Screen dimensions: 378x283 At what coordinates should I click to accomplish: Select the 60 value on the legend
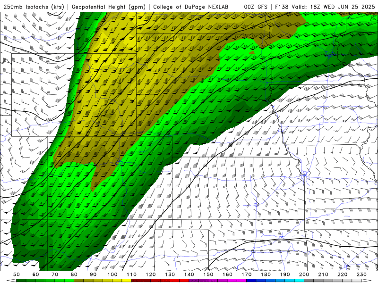(36, 275)
